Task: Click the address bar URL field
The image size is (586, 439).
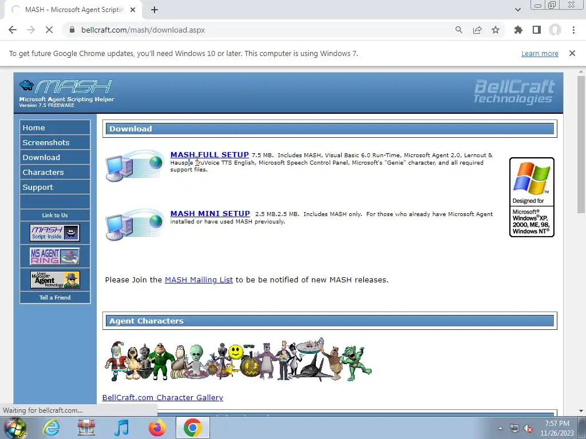Action: [x=258, y=30]
